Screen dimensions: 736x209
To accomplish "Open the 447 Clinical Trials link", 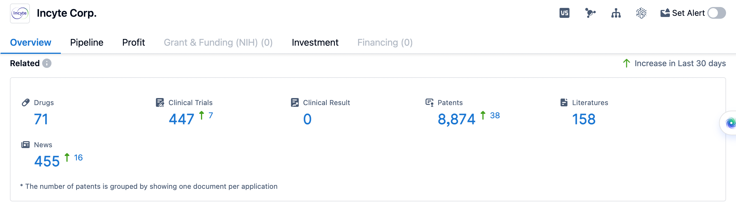I will click(181, 119).
